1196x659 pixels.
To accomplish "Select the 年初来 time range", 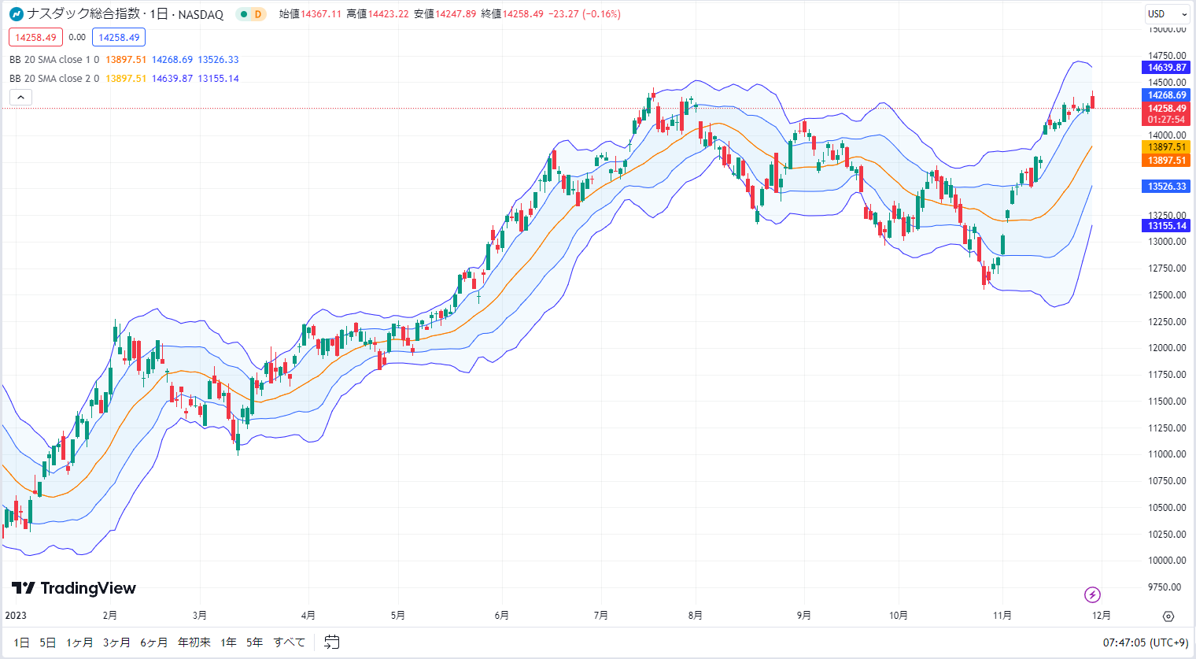I will tap(194, 642).
